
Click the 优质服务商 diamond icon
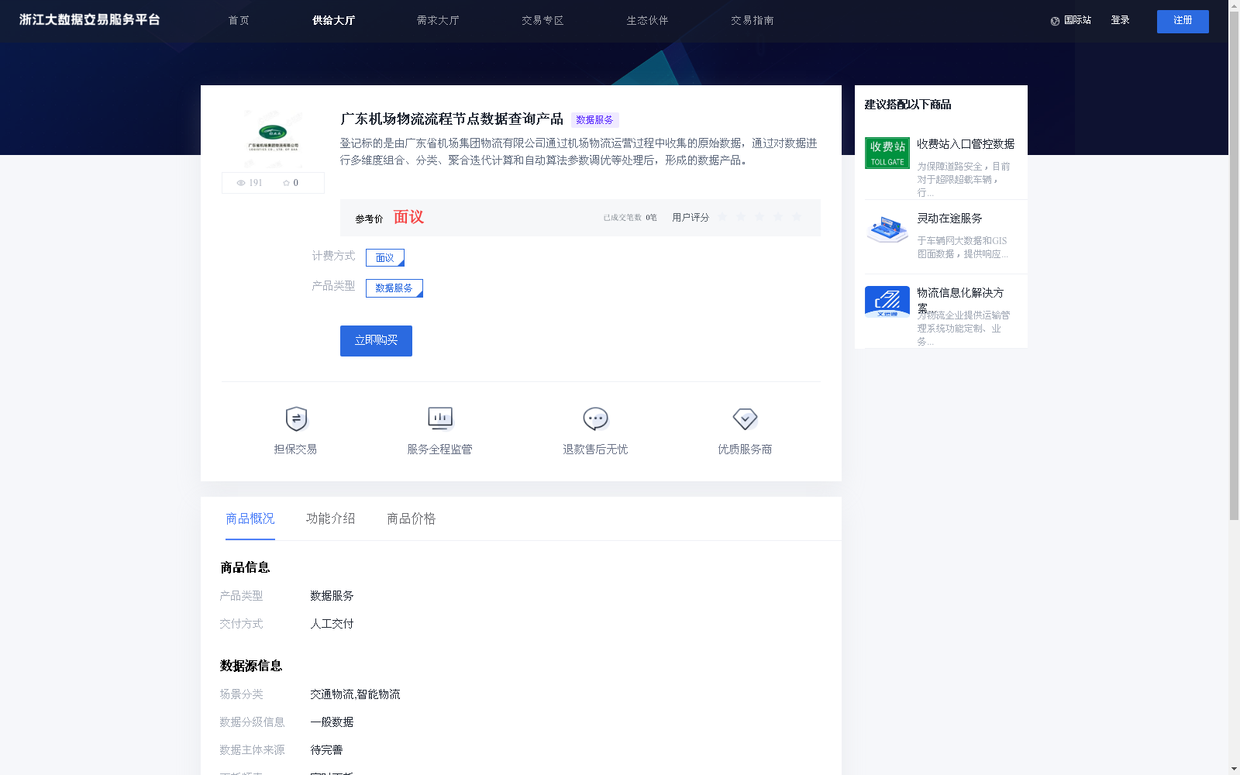point(745,418)
